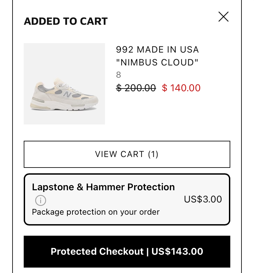Image resolution: width=254 pixels, height=273 pixels.
Task: Click the red $140.00 sale price
Action: [x=181, y=88]
